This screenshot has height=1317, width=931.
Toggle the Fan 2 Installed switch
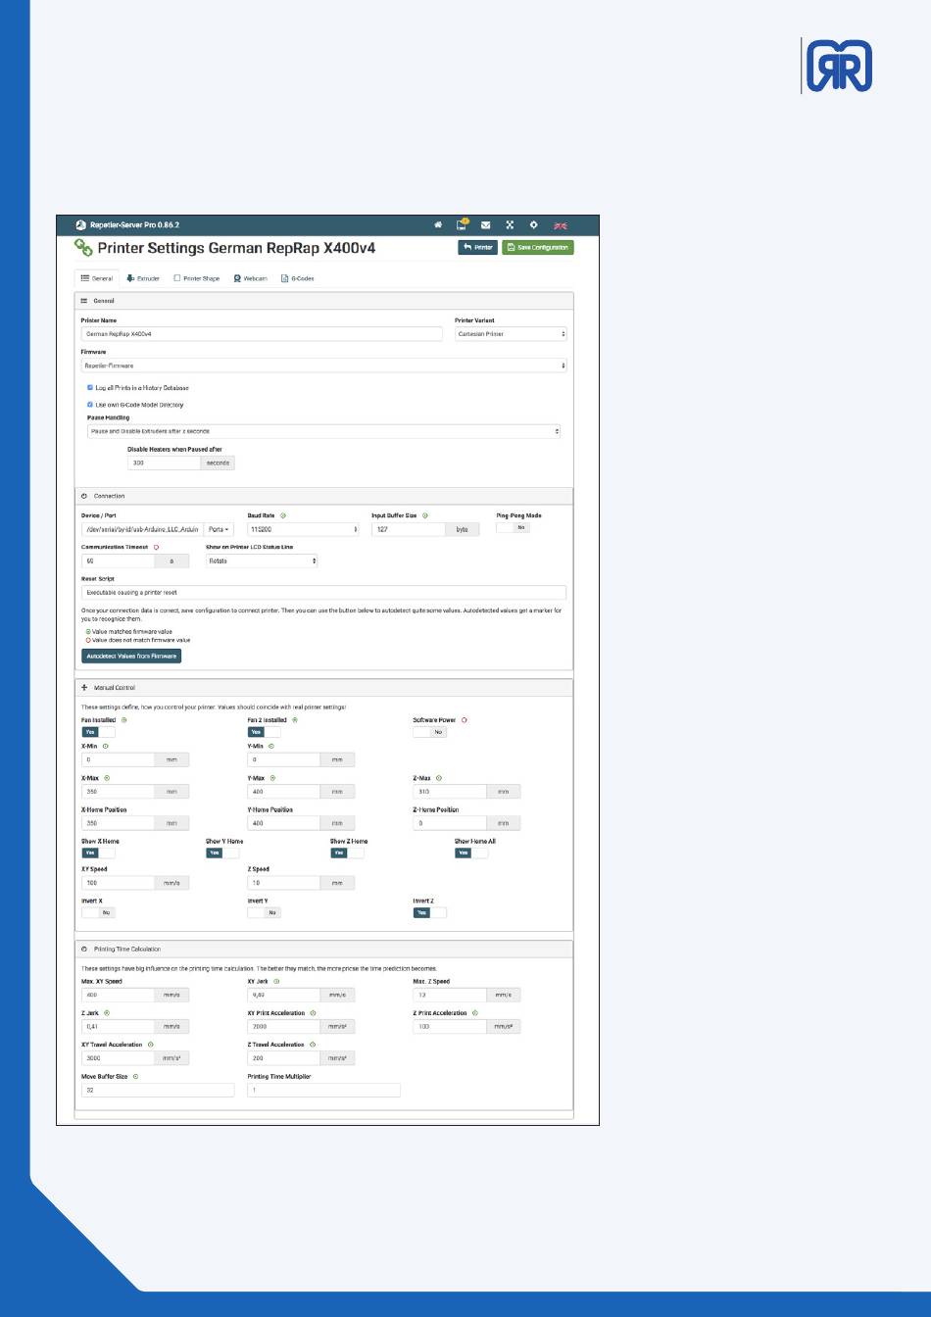coord(264,732)
